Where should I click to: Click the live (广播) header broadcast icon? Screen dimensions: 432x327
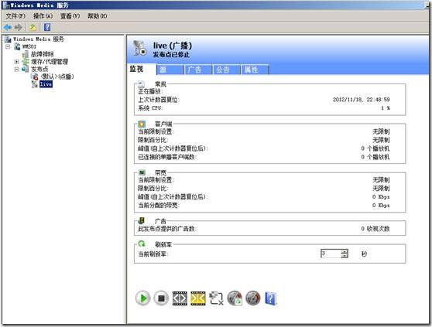tap(139, 49)
